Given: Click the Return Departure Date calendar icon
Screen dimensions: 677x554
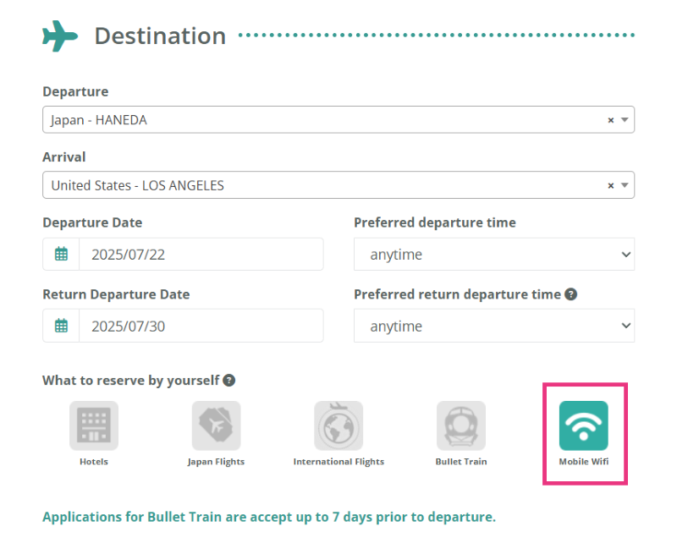Looking at the screenshot, I should (x=61, y=326).
